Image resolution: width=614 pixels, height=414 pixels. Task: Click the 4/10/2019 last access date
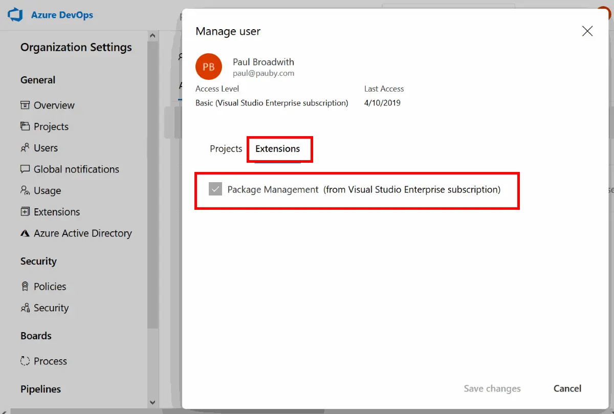pos(382,103)
